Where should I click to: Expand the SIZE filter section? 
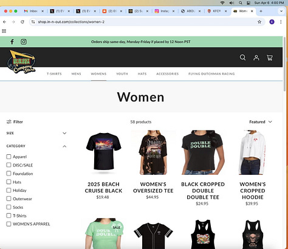tap(36, 133)
